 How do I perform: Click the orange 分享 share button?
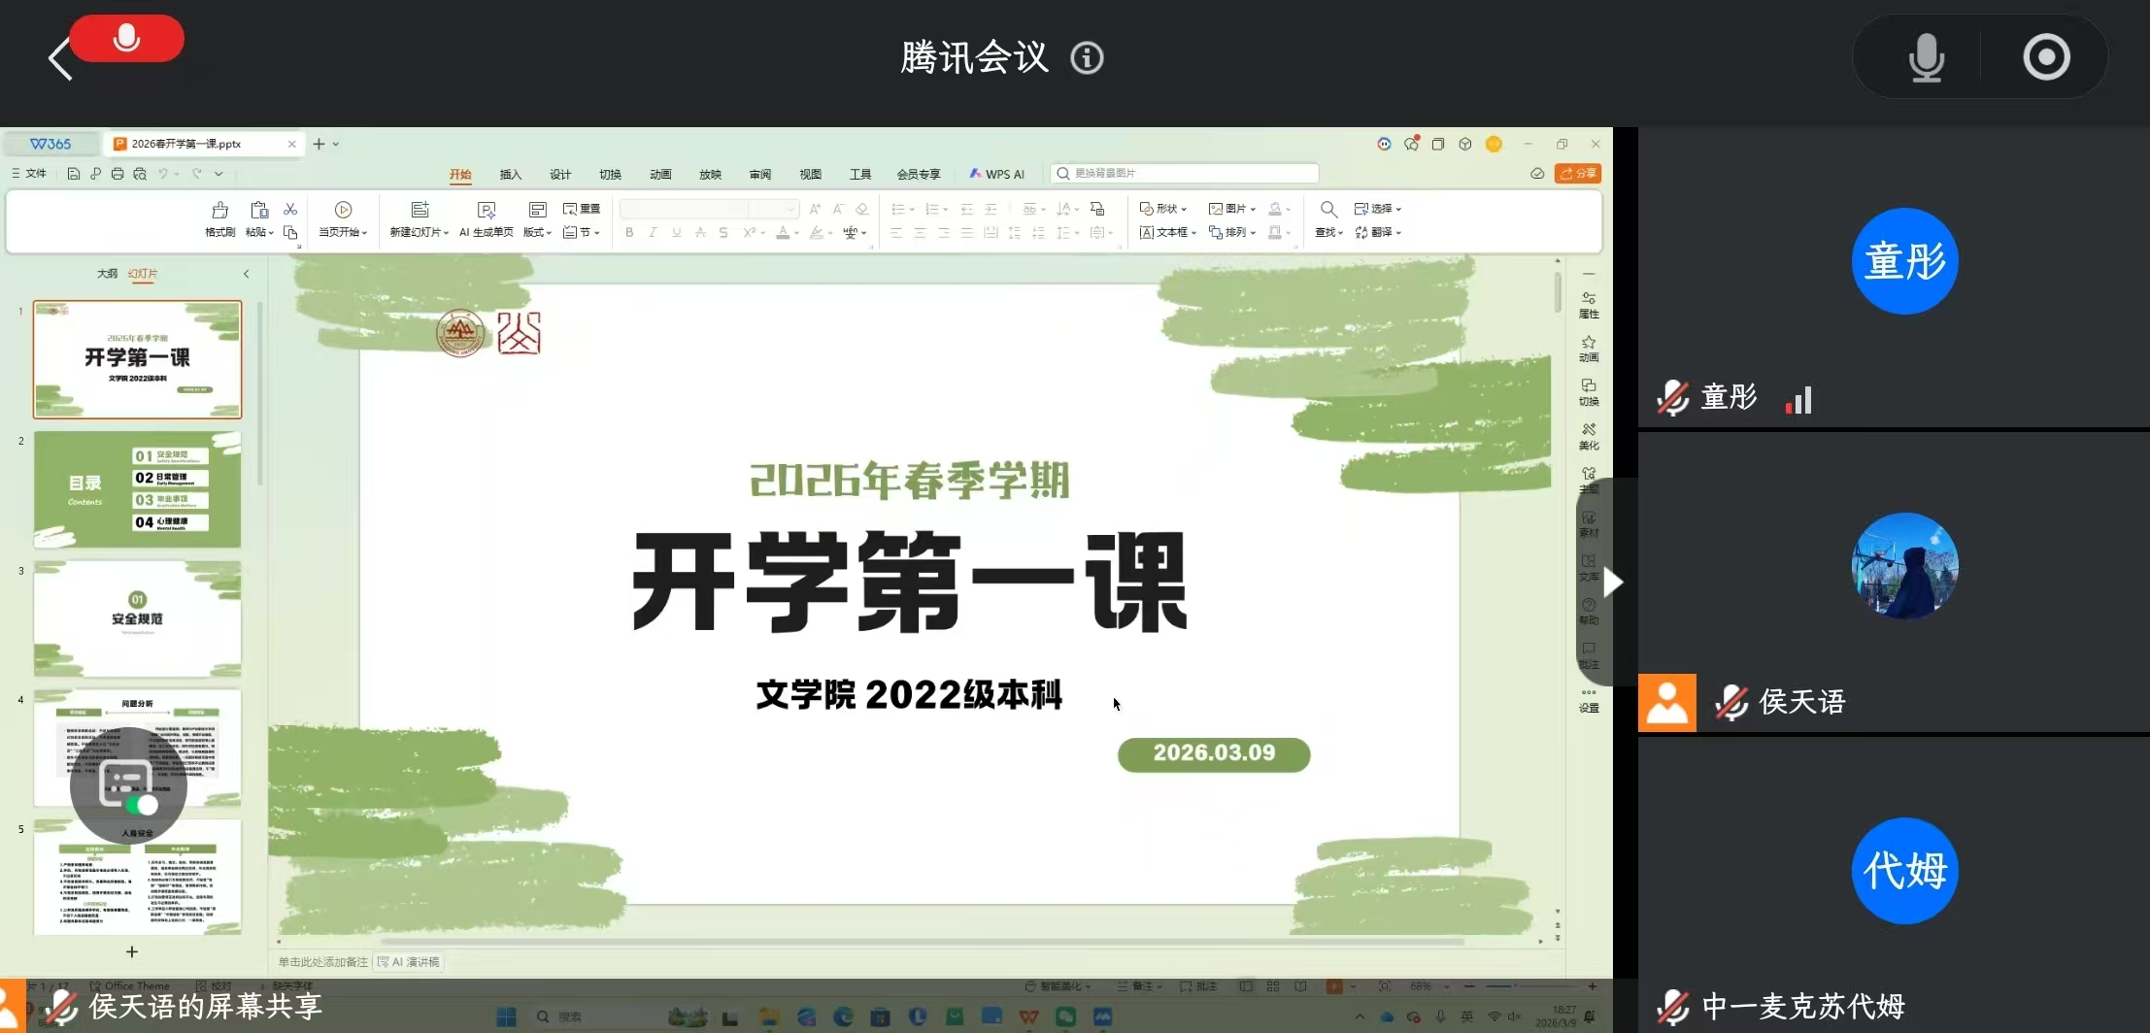click(x=1578, y=173)
